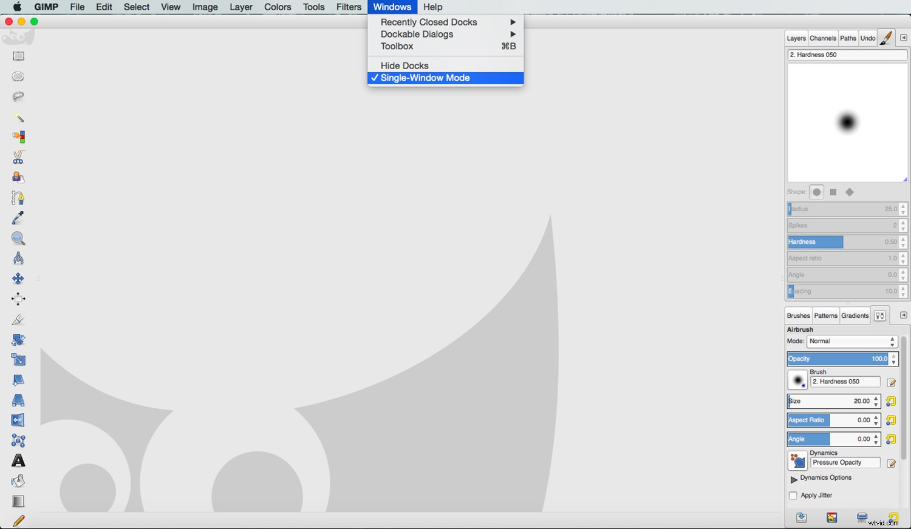Screen dimensions: 911x529
Task: Uncheck Single-Window Mode in the Windows menu
Action: tap(425, 78)
